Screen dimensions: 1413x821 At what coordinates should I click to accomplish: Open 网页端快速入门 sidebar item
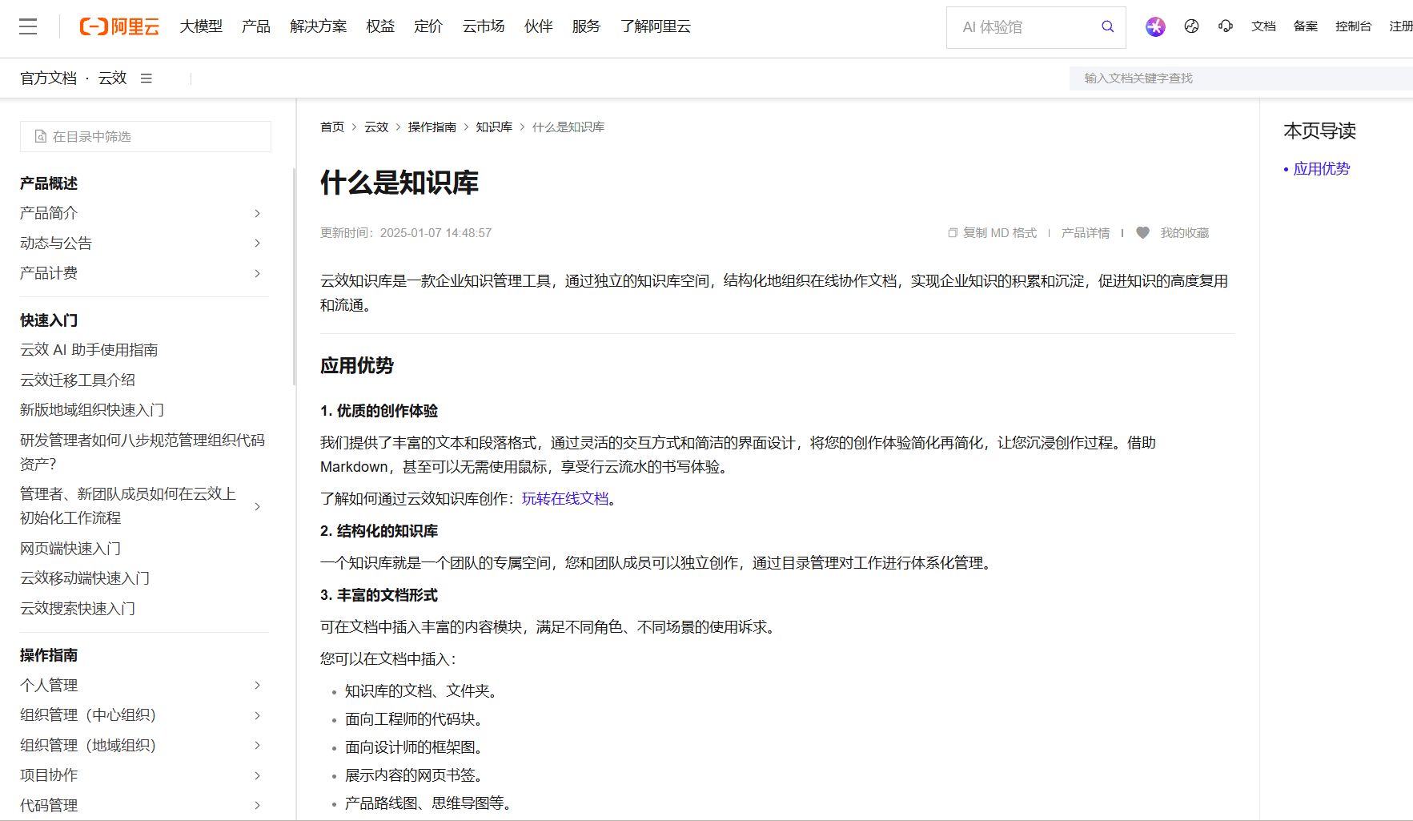tap(70, 549)
